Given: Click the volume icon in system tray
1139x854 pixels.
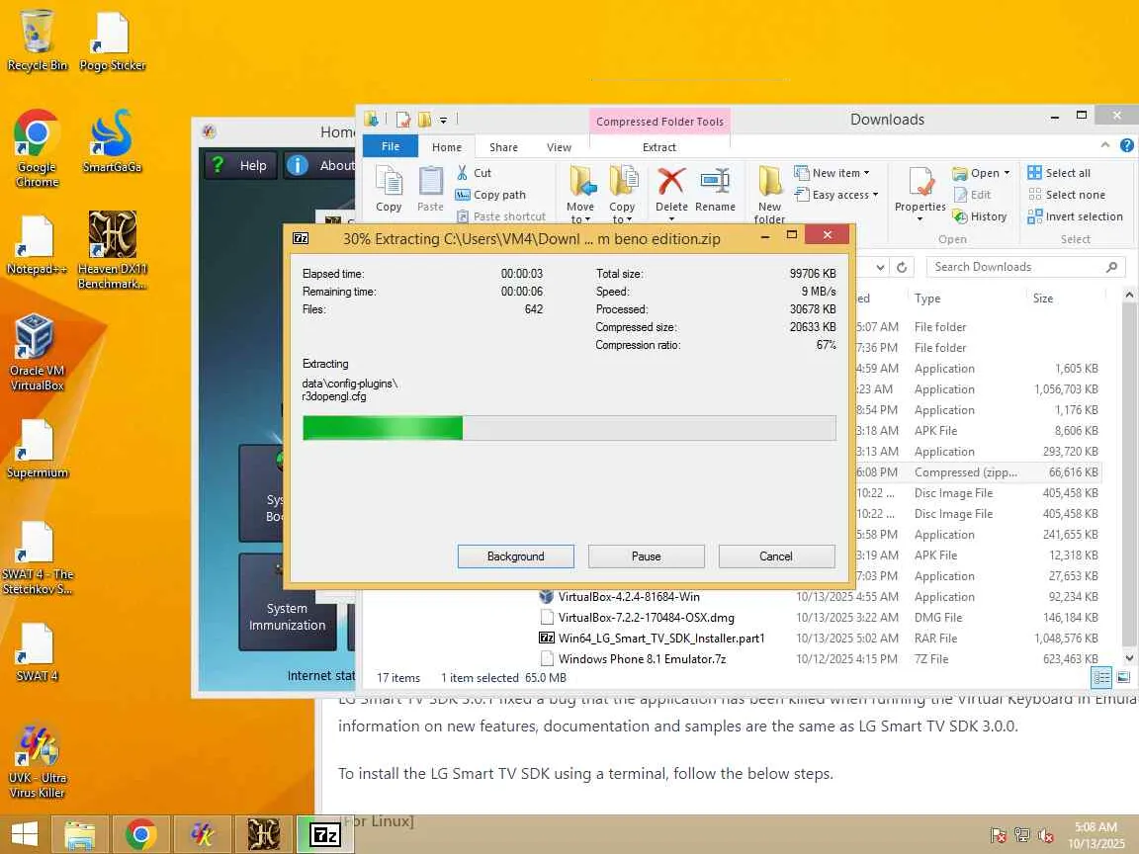Looking at the screenshot, I should tap(1045, 835).
